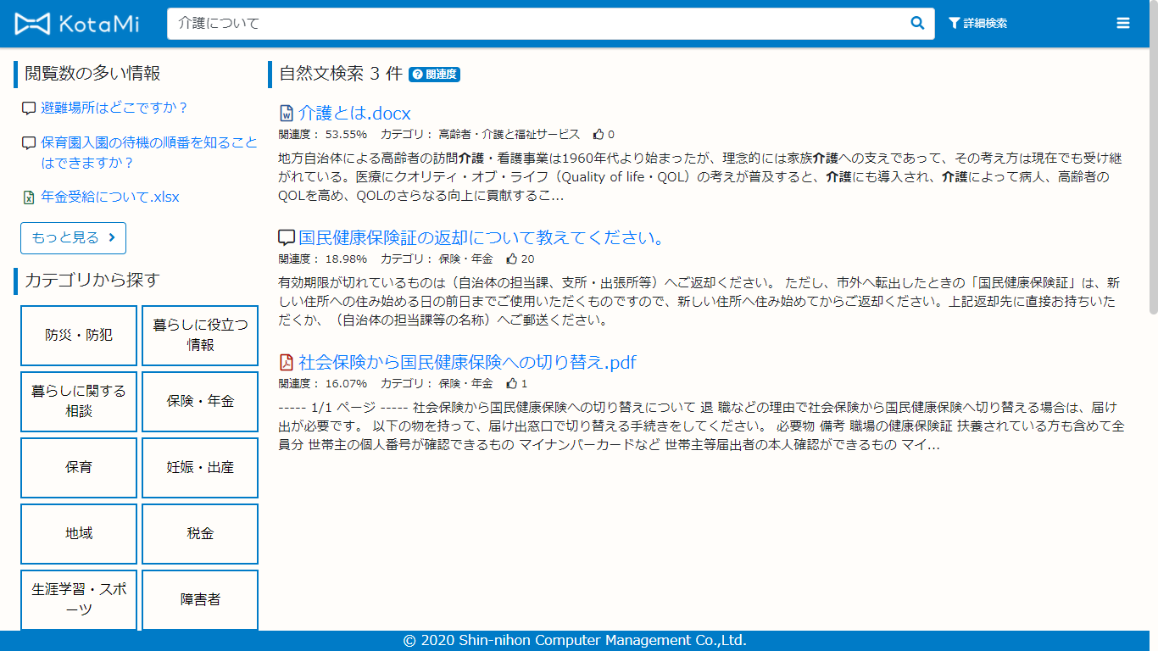Open the hamburger menu in header
Image resolution: width=1158 pixels, height=651 pixels.
tap(1123, 24)
